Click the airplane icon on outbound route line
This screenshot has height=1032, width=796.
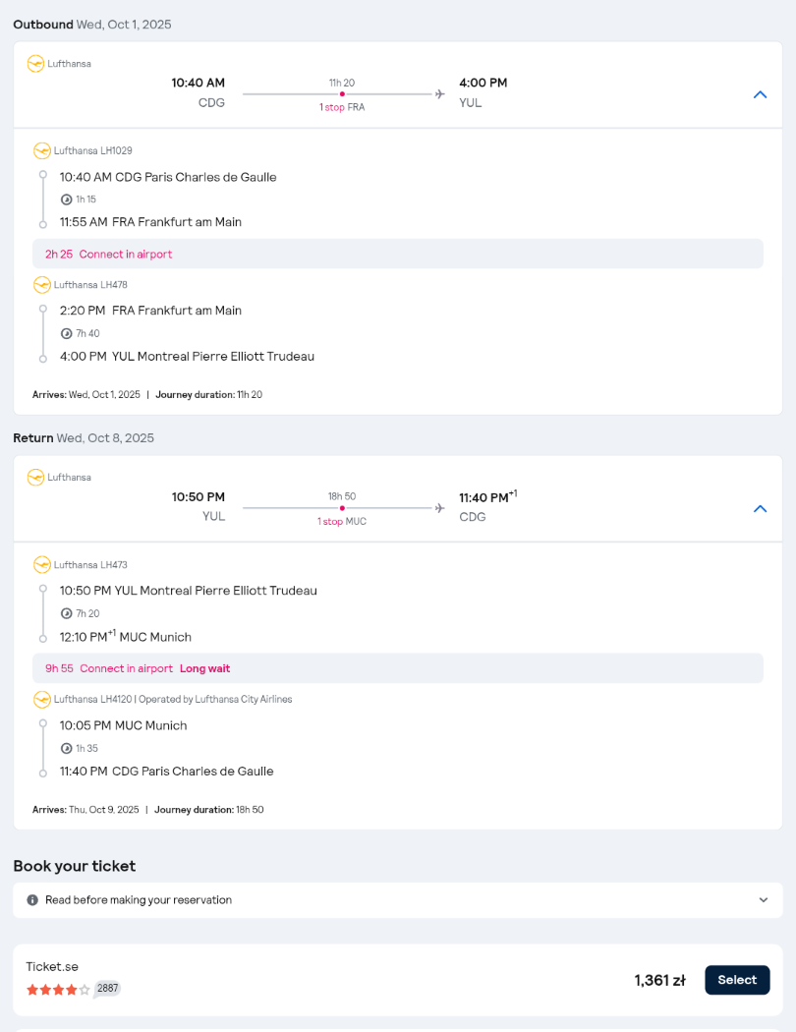[439, 94]
